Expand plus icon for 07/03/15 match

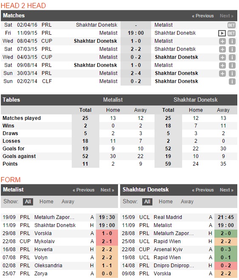[222, 49]
